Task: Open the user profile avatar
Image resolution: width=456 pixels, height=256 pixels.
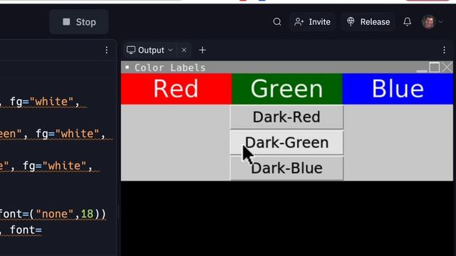Action: (428, 22)
